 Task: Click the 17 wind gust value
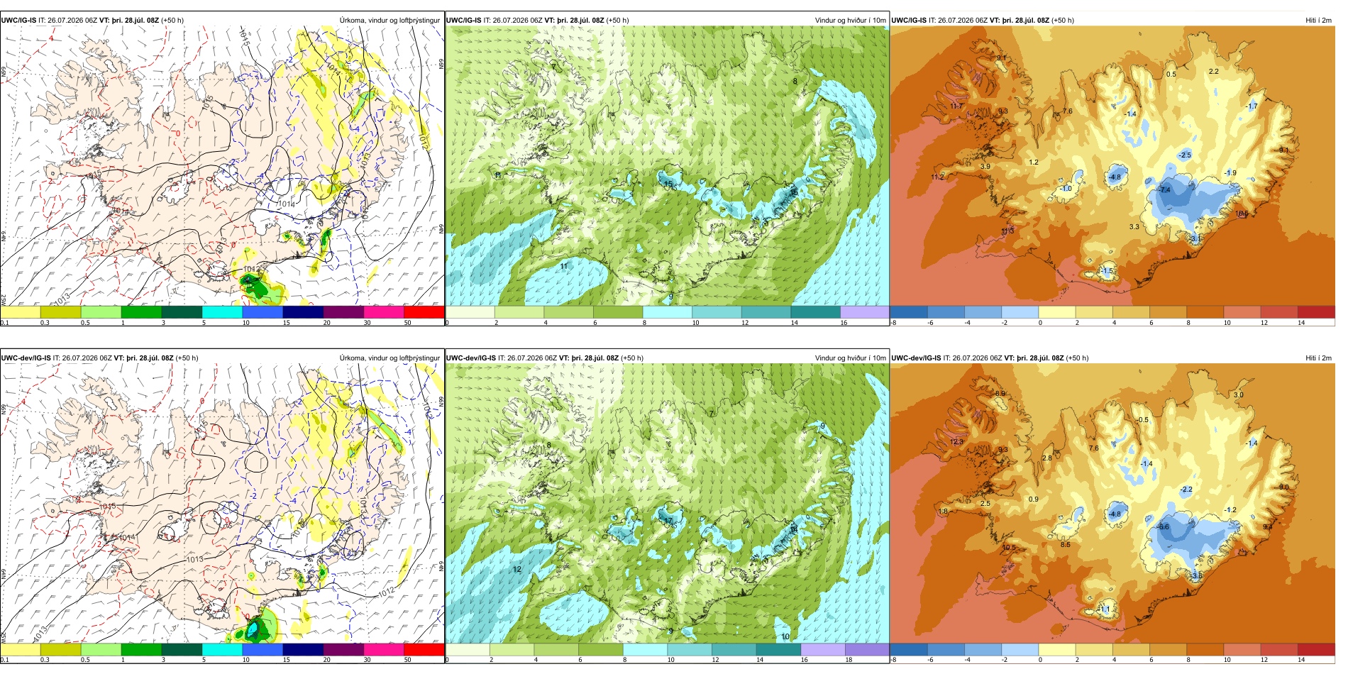[668, 521]
